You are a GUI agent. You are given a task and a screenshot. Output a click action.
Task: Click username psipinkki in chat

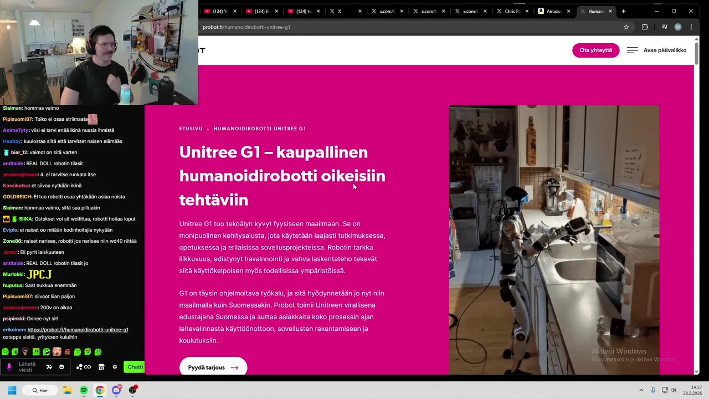point(13,319)
